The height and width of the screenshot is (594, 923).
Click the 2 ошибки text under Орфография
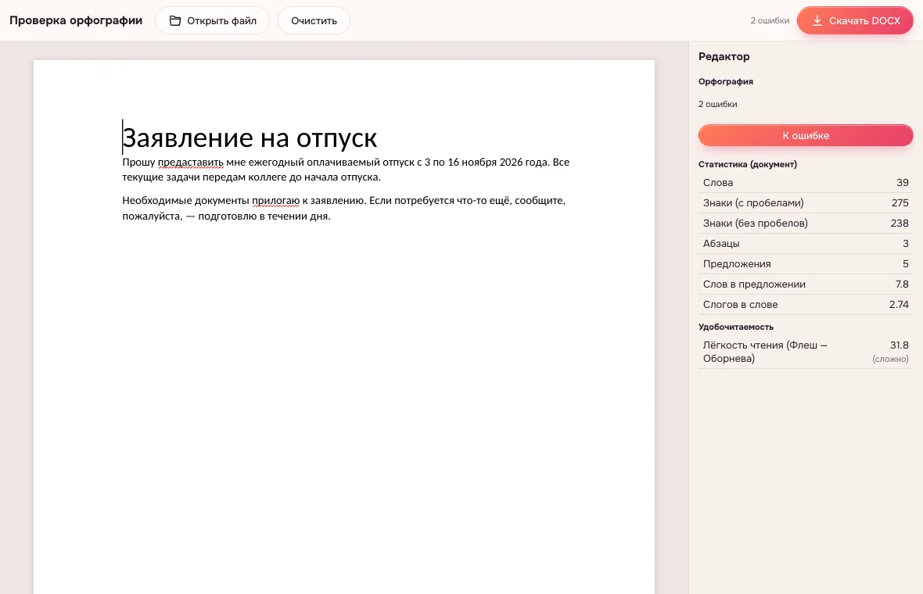tap(717, 104)
